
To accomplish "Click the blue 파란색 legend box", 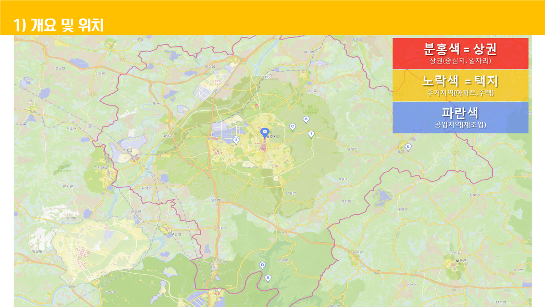I will [x=460, y=118].
